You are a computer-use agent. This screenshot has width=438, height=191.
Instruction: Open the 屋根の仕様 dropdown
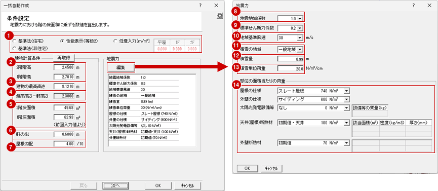click(x=347, y=91)
